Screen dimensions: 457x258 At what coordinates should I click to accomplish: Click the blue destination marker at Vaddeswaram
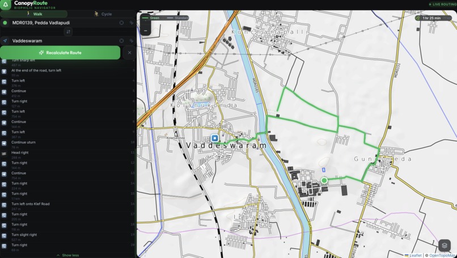pyautogui.click(x=215, y=138)
